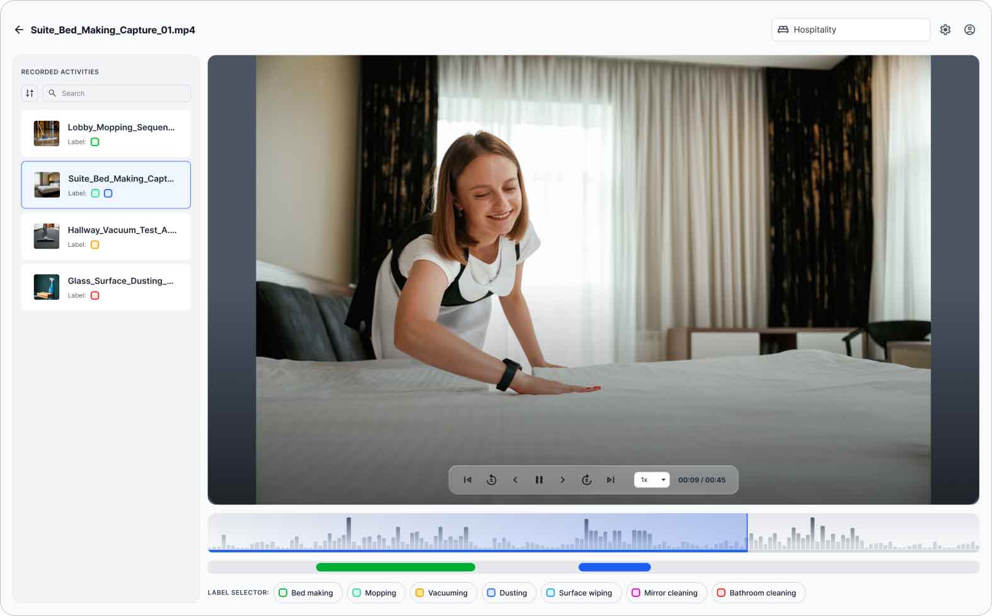Skip to end of video

point(611,480)
